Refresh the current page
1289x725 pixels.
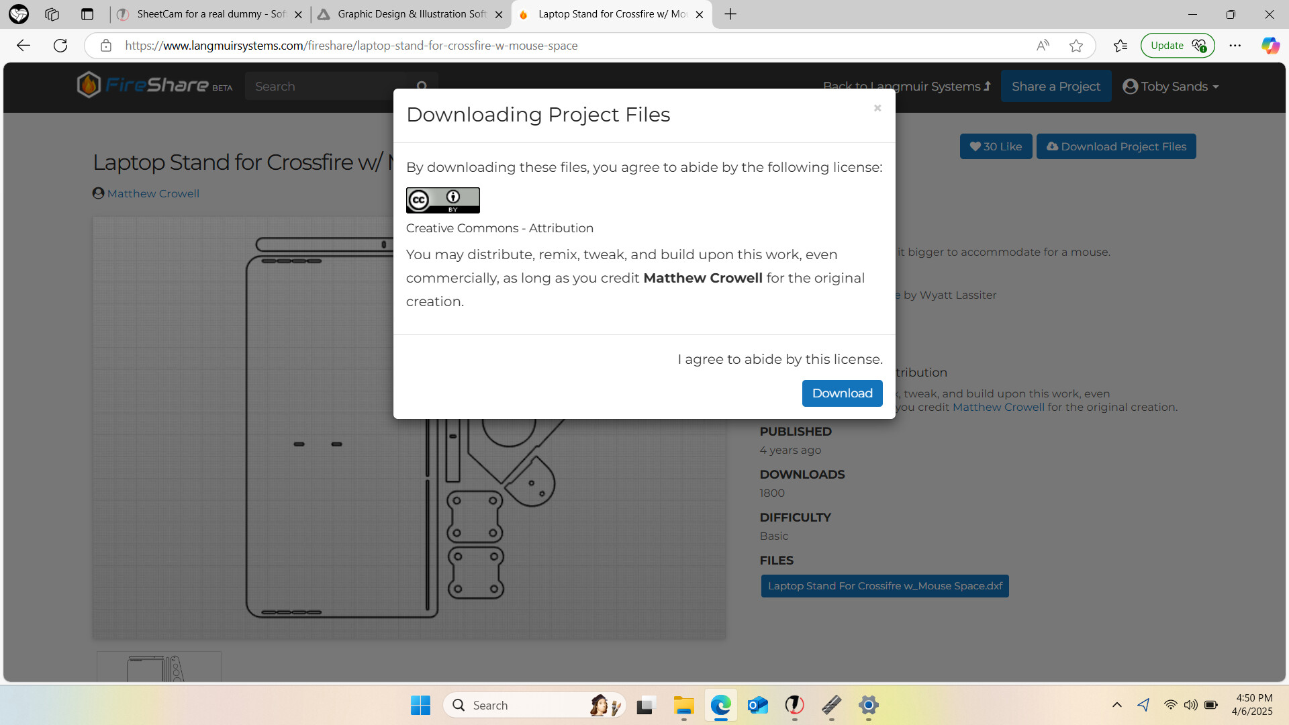point(60,46)
